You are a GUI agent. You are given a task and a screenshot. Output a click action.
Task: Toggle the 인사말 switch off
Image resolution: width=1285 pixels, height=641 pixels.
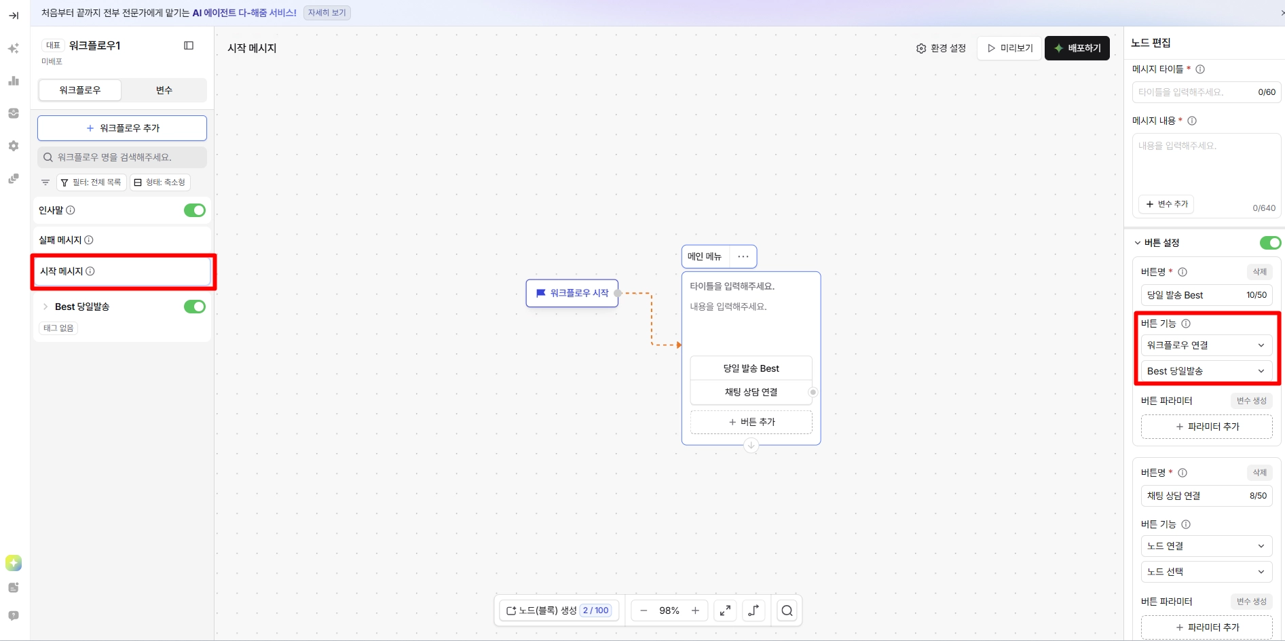click(x=195, y=210)
